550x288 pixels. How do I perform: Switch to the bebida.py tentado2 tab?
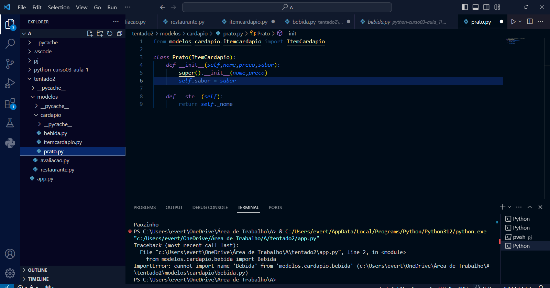point(317,22)
